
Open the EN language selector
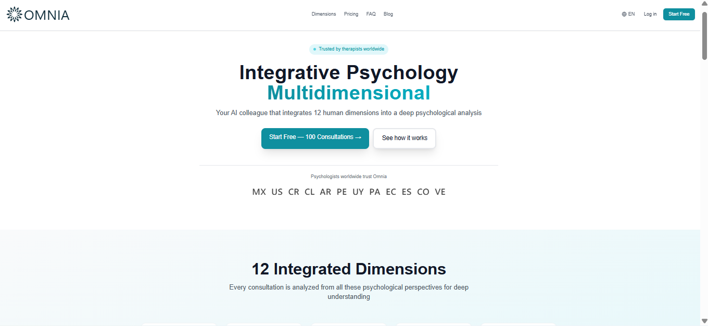point(628,14)
